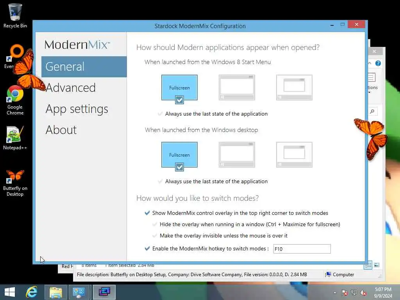Check Make the overlay invisible unless mouse over
The width and height of the screenshot is (400, 300).
tap(155, 236)
